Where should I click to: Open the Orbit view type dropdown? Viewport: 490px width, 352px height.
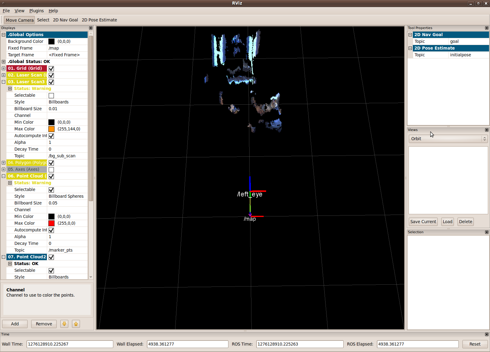pos(448,139)
